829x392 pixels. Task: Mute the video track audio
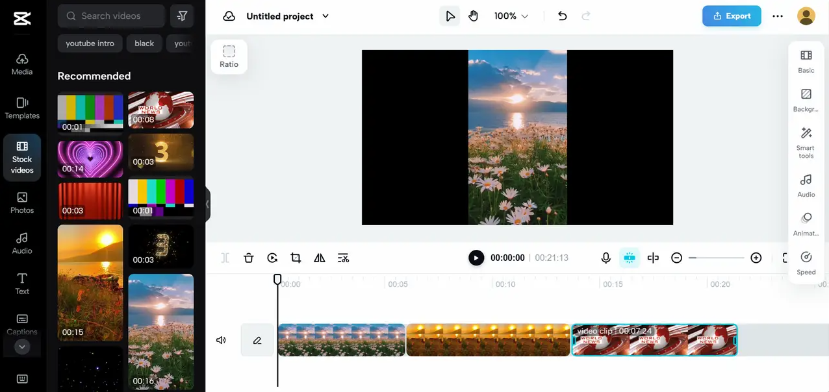coord(221,339)
